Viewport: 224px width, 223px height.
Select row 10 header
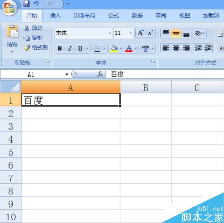tap(10, 216)
